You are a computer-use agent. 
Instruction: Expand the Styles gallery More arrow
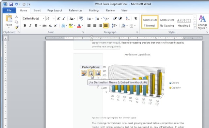[195, 27]
